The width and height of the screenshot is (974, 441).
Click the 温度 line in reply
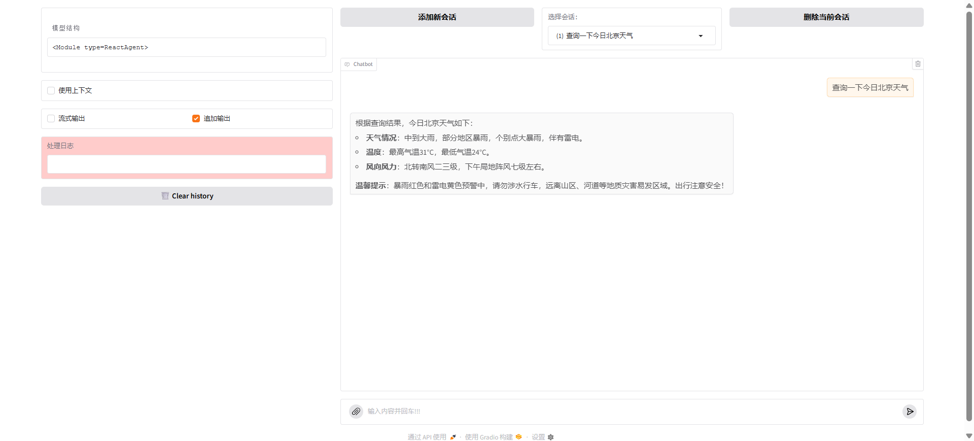[428, 152]
